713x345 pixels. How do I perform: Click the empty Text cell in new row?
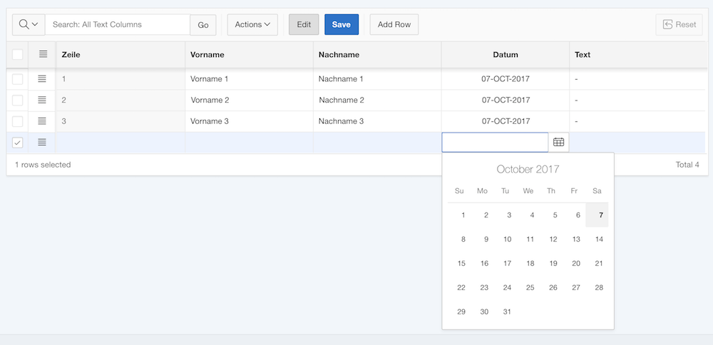(x=637, y=143)
